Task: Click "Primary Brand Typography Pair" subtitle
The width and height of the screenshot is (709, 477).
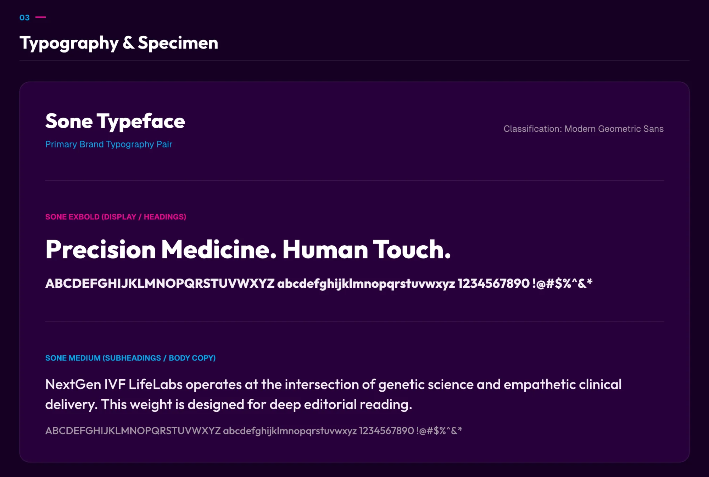Action: click(x=109, y=144)
